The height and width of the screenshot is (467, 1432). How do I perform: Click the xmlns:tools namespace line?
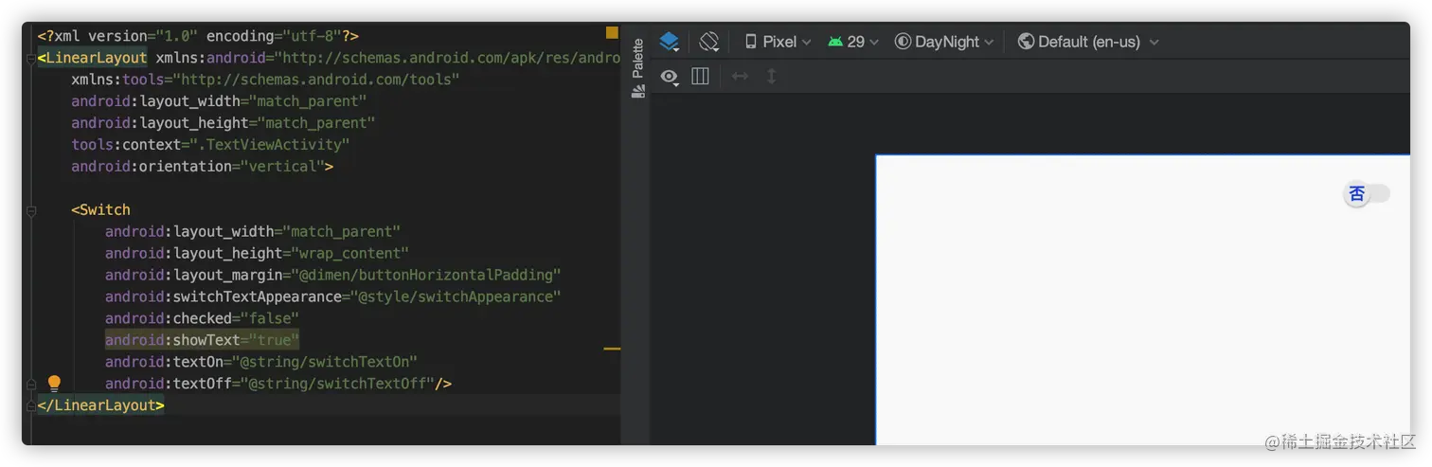265,79
